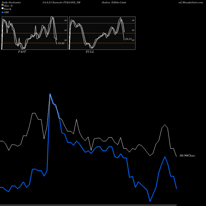The image size is (206, 206).
Task: Click the 'Fast K' legend label text
Action: (x=8, y=9)
